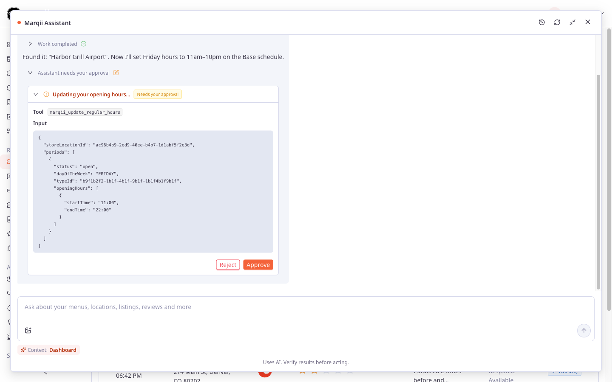Image resolution: width=612 pixels, height=382 pixels.
Task: Click the Uses AI verify results disclaimer
Action: tap(306, 362)
